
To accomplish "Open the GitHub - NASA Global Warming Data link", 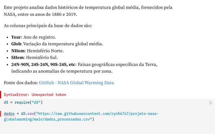I will click(x=76, y=83).
